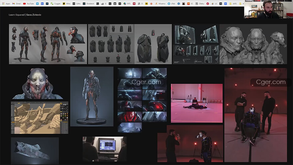293x165 pixels.
Task: Open the photo of director facing standing mocap performer
Action: [190, 144]
